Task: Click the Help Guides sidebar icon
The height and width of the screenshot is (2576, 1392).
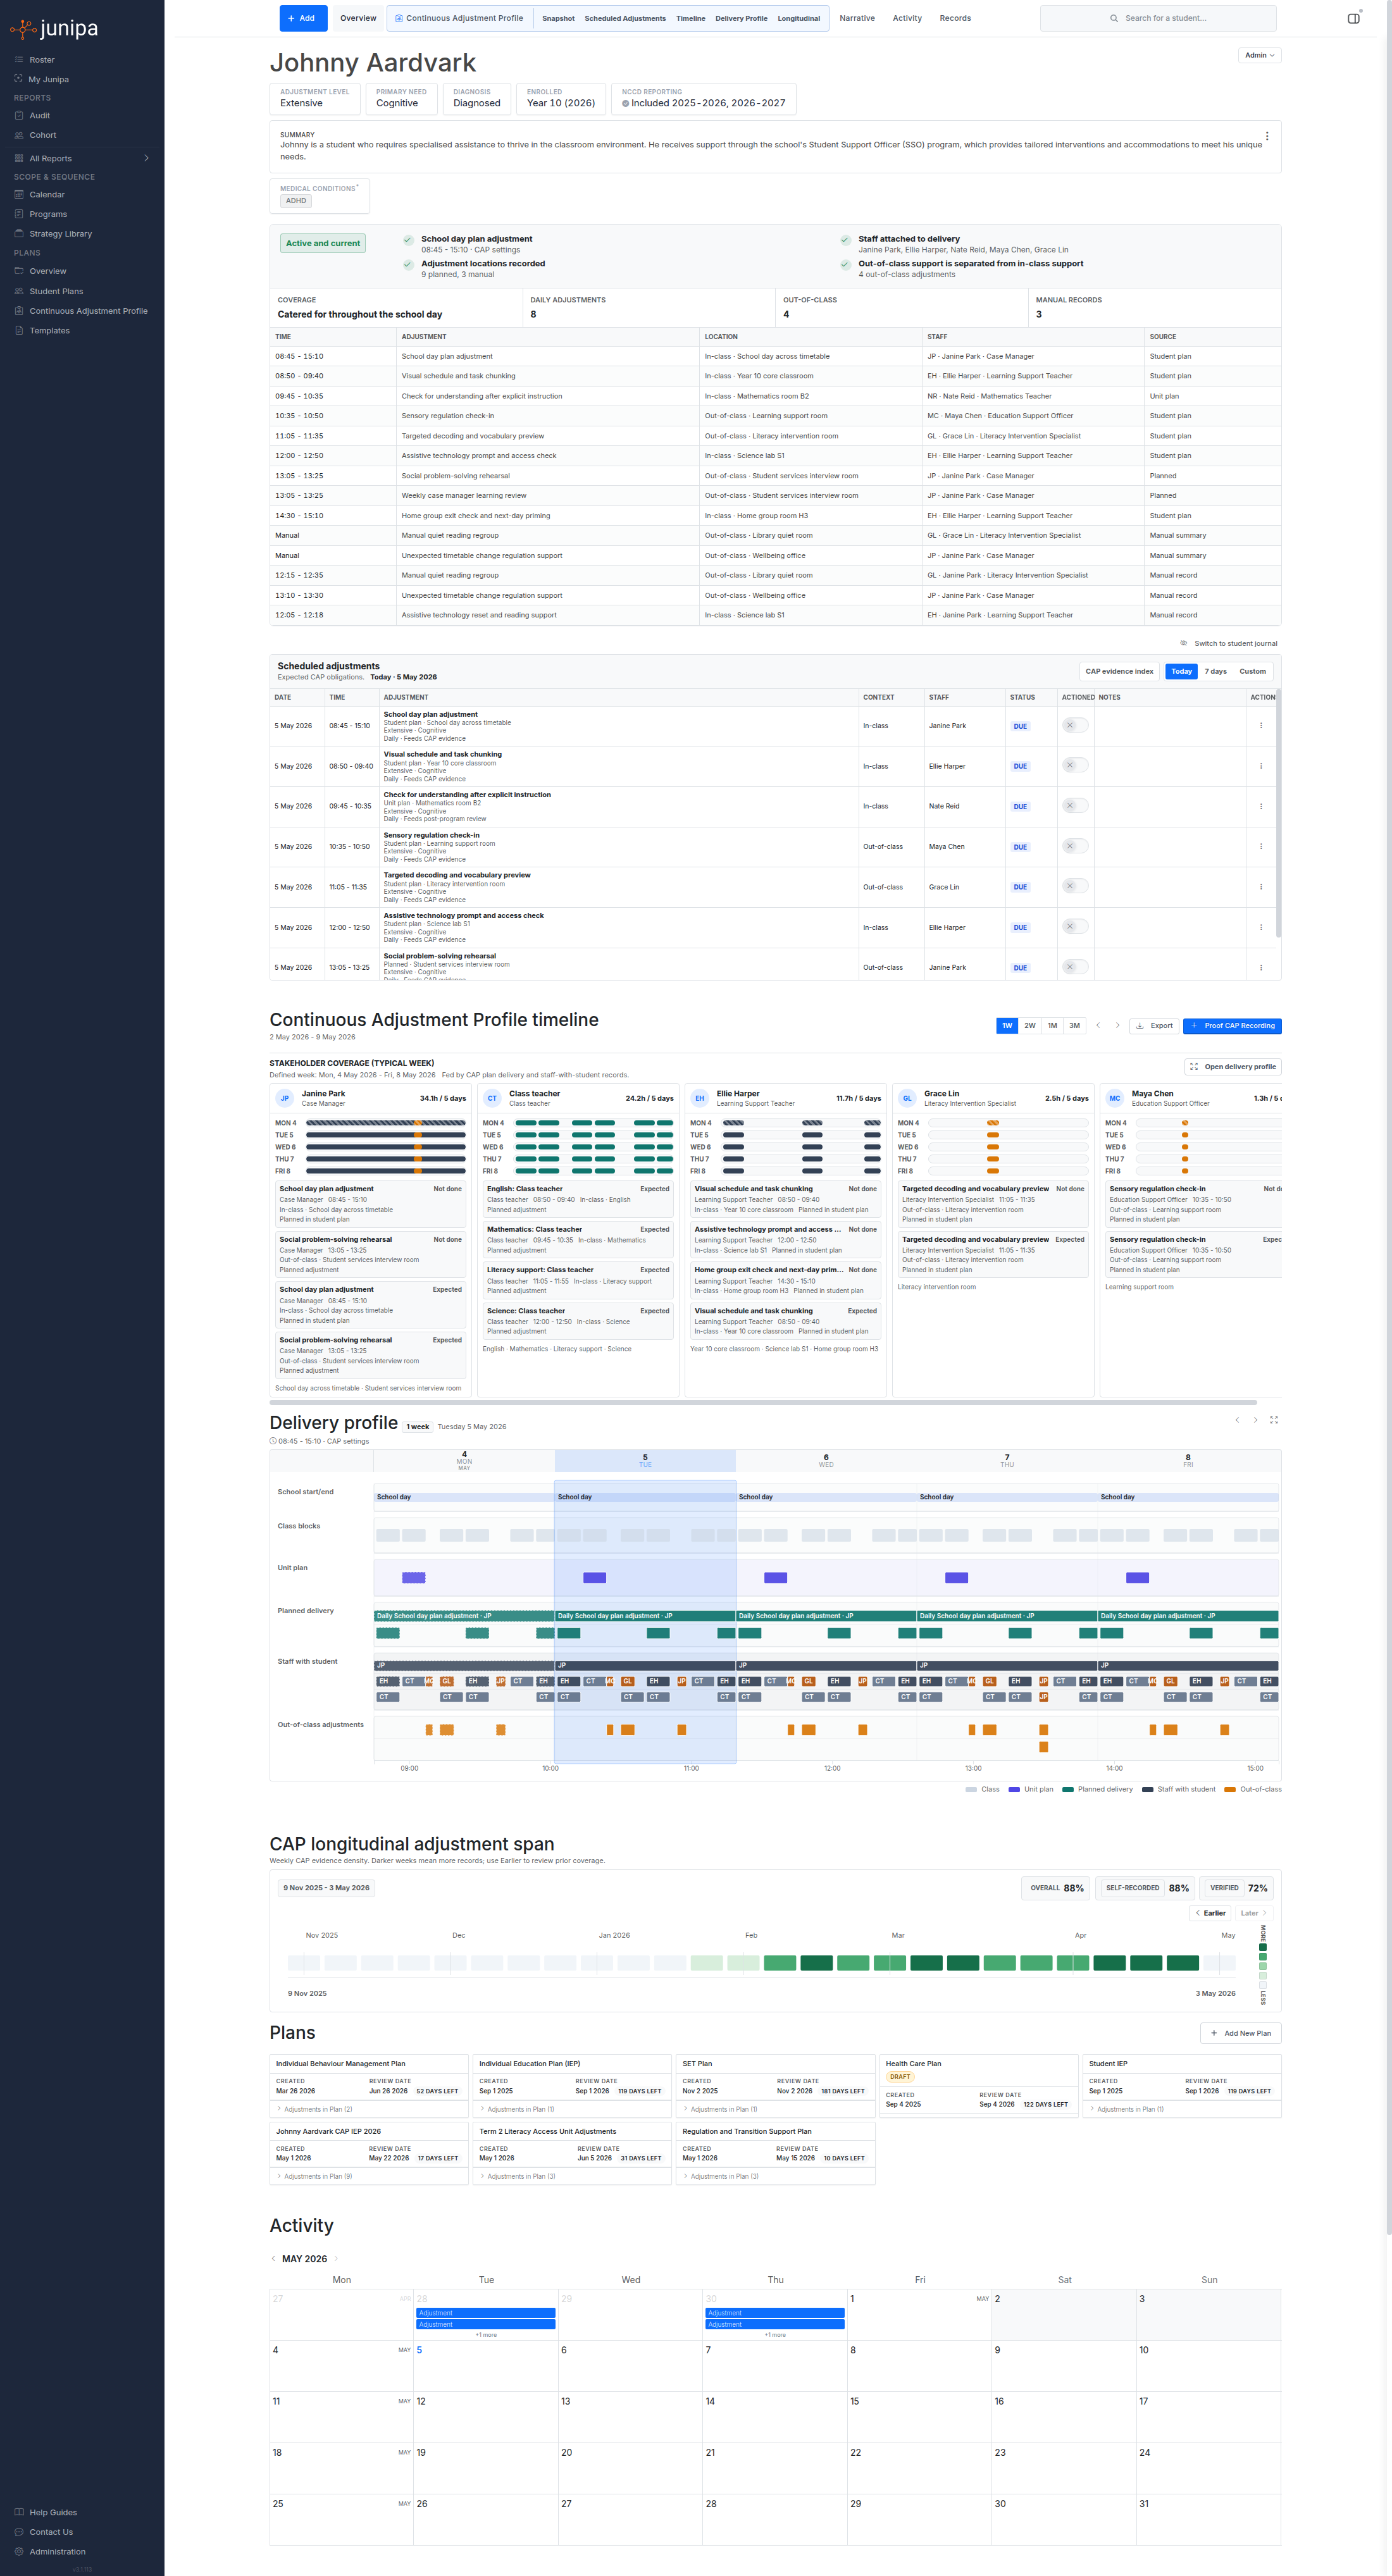Action: (x=19, y=2512)
